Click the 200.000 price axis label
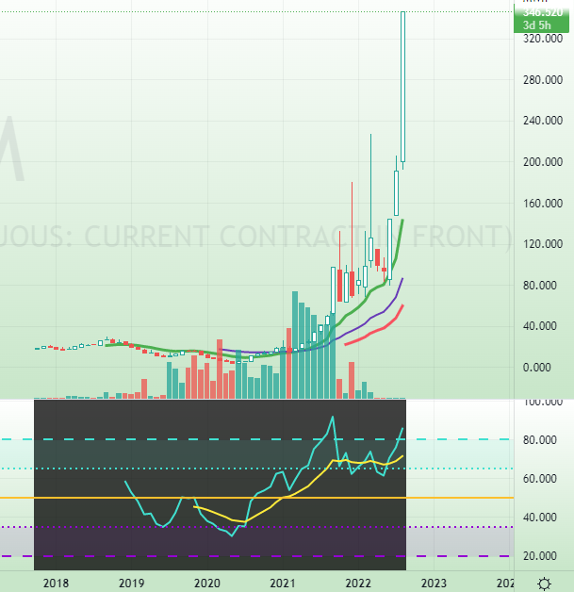This screenshot has height=592, width=574. coord(542,162)
